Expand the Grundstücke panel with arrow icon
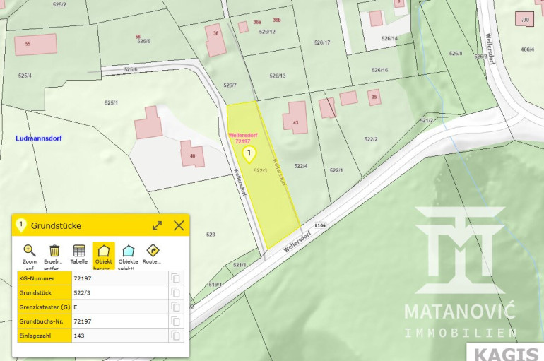 [x=157, y=226]
